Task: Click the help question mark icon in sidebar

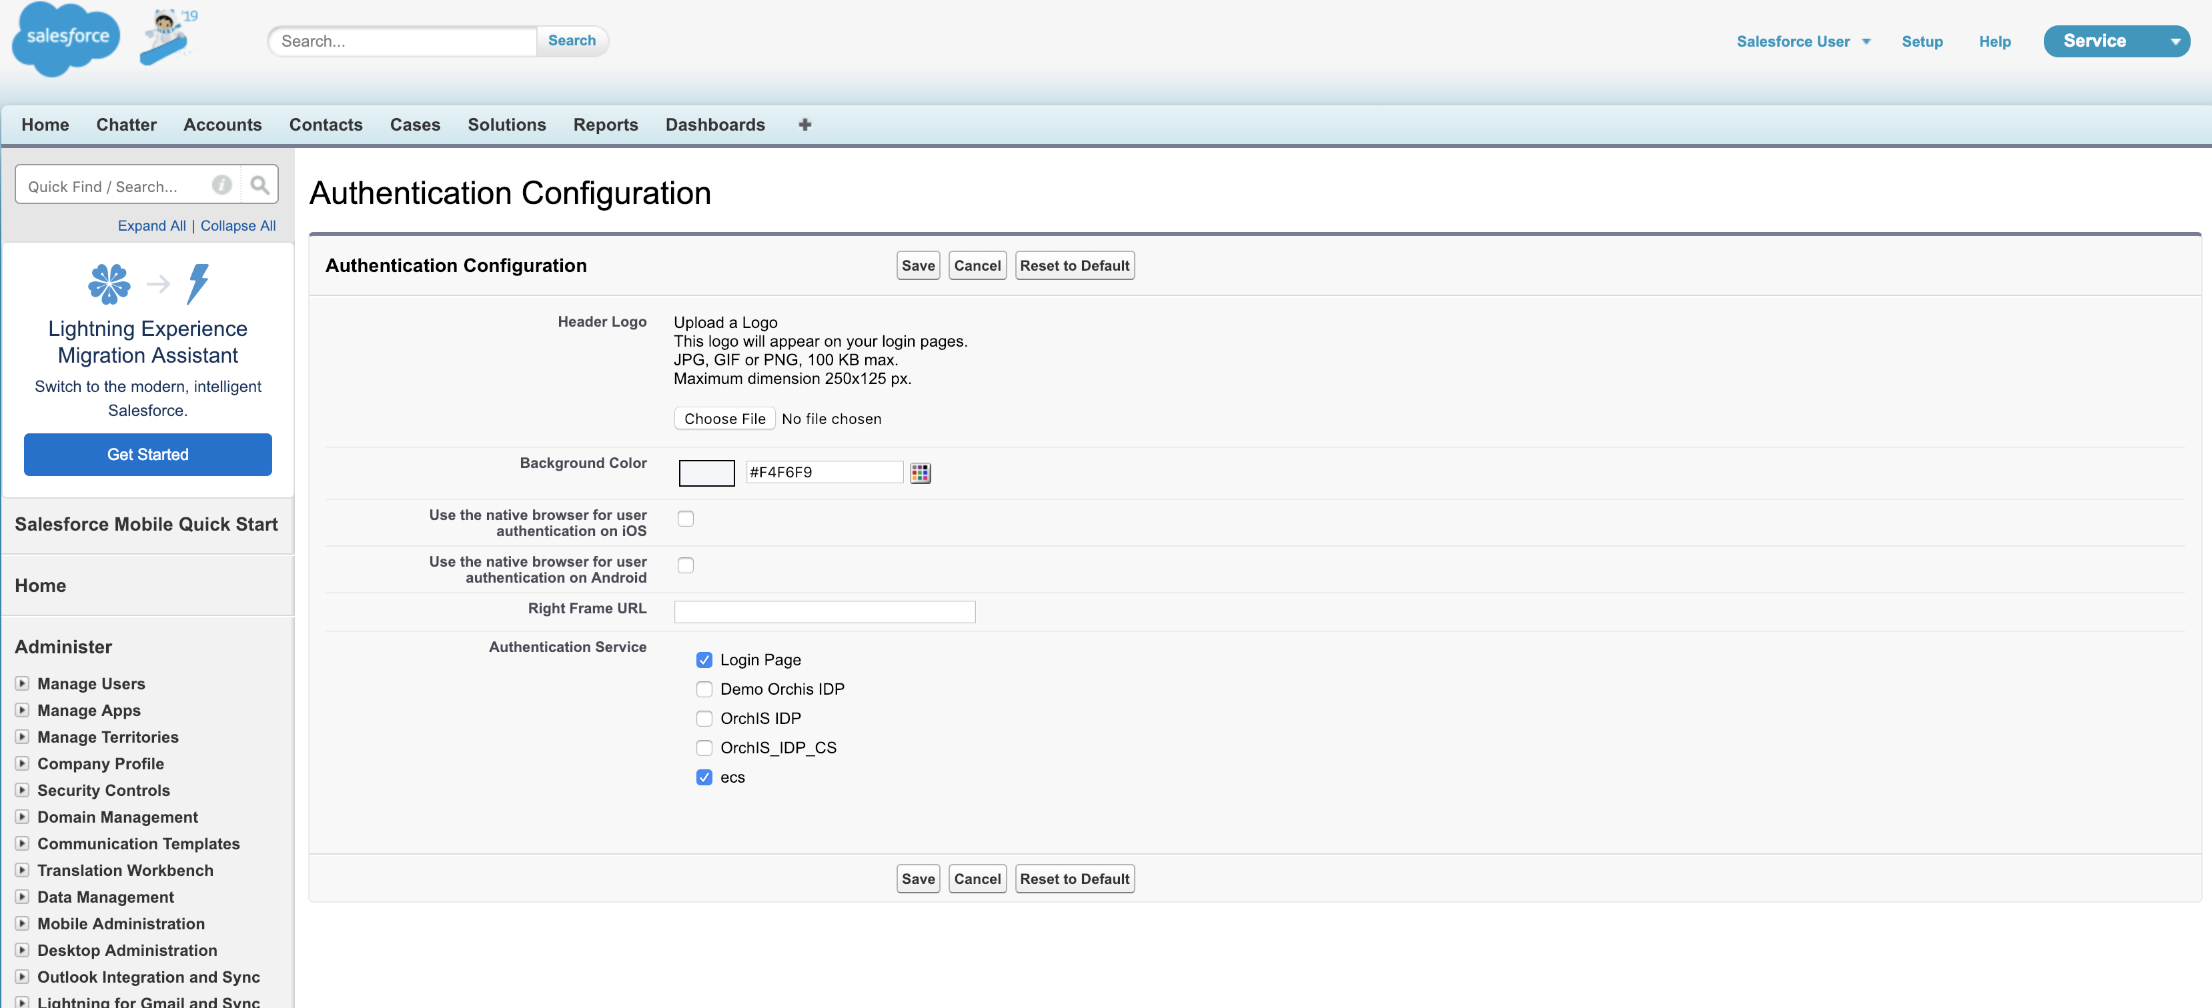Action: (221, 185)
